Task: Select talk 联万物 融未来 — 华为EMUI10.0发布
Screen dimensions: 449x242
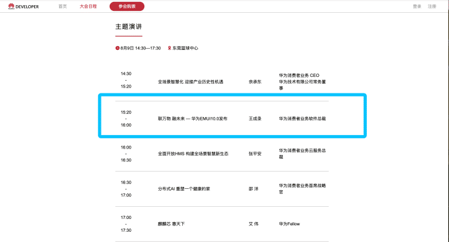Action: point(192,118)
